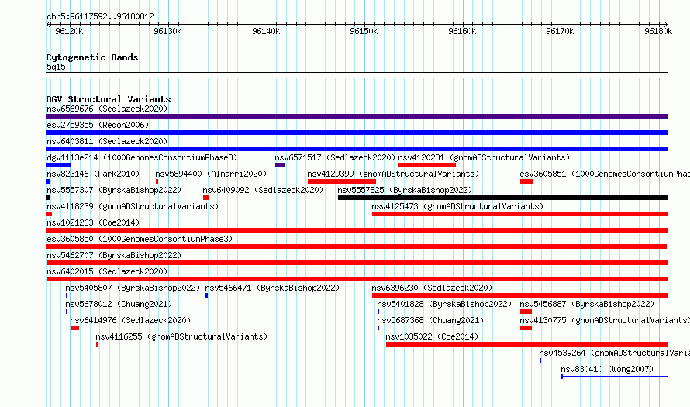Open nsv6414976 (Sedlazeck2020) label
The height and width of the screenshot is (407, 690).
pyautogui.click(x=130, y=320)
